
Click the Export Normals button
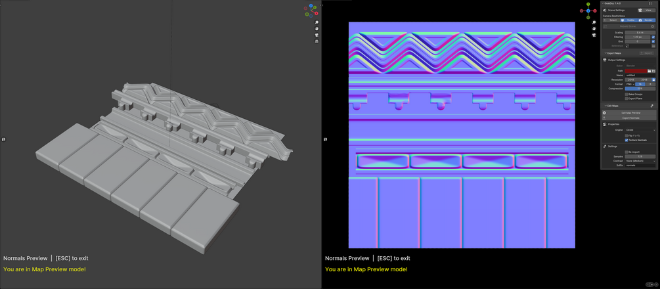(629, 118)
